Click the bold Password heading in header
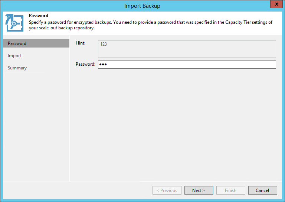The height and width of the screenshot is (202, 285). [39, 16]
